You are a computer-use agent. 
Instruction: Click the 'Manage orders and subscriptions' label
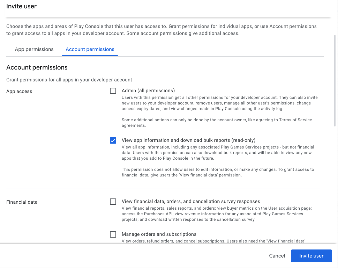coord(159,234)
